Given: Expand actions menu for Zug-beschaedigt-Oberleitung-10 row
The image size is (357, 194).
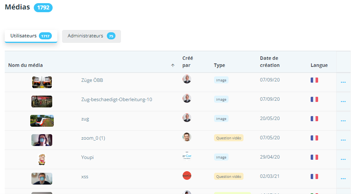Looking at the screenshot, I should (343, 102).
